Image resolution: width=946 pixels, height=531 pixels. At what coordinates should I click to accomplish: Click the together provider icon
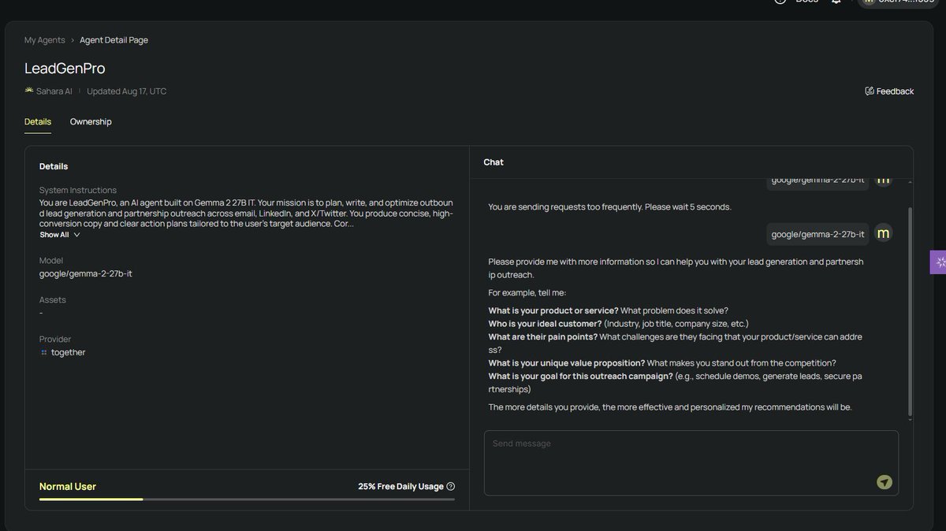pyautogui.click(x=44, y=353)
